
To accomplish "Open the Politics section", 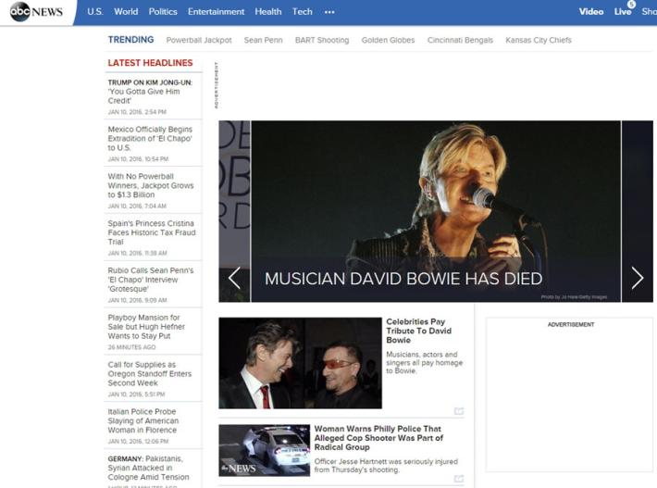I will 163,12.
